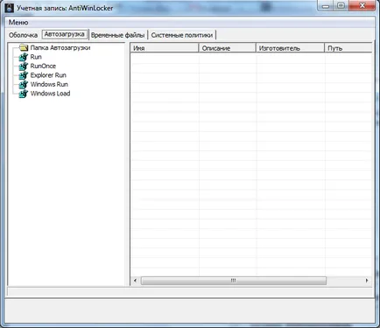Click the horizontal scrollbar left arrow

[135, 281]
